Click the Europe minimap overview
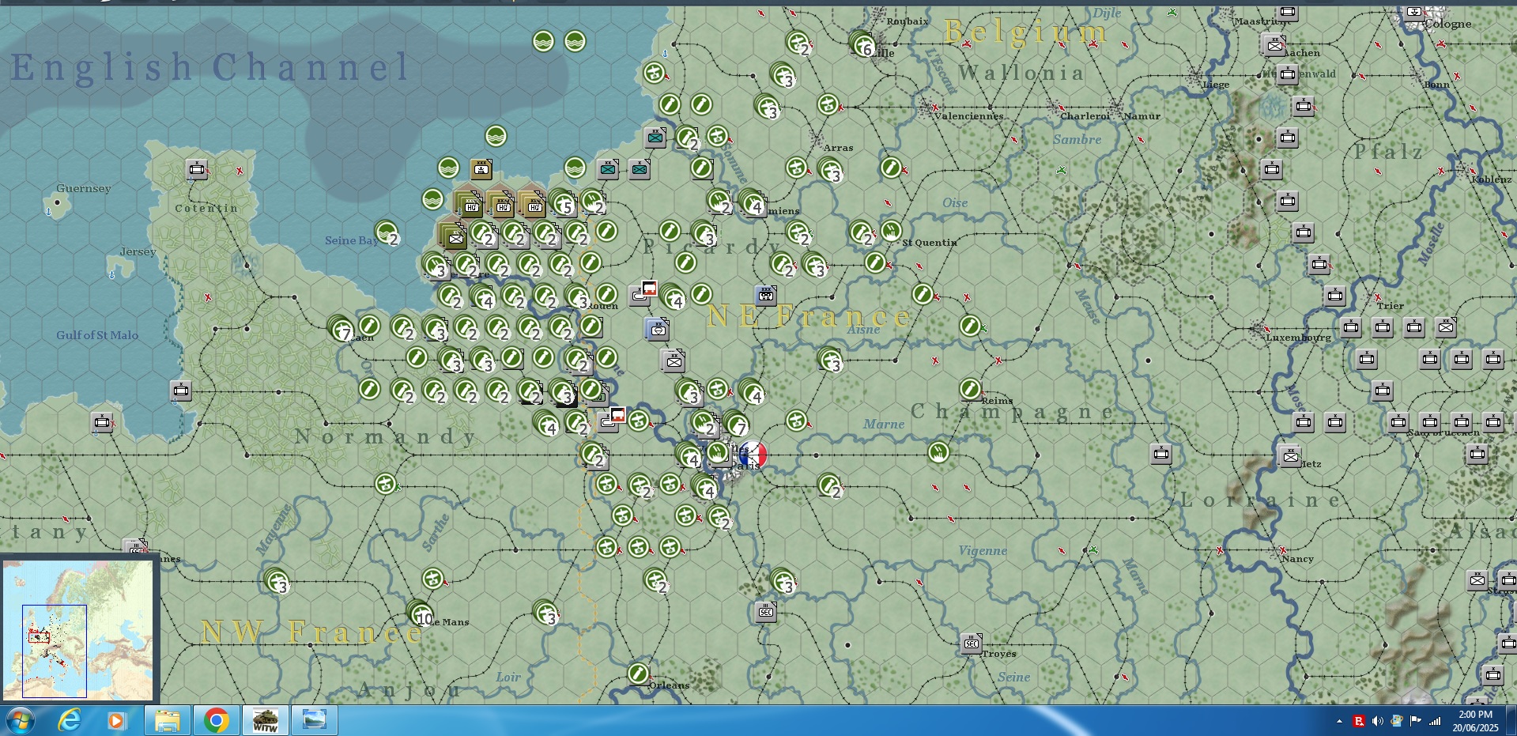The width and height of the screenshot is (1517, 736). [x=77, y=630]
